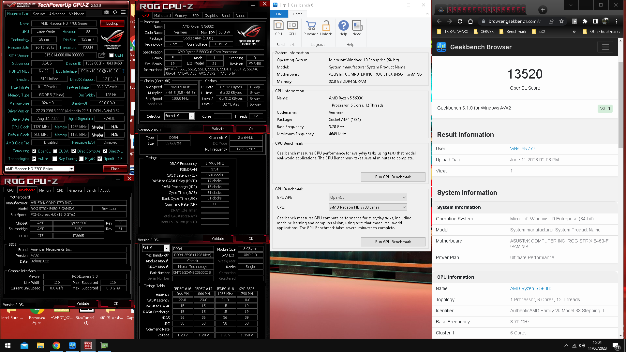Click the Facebook extension icon in Chrome

tap(574, 21)
